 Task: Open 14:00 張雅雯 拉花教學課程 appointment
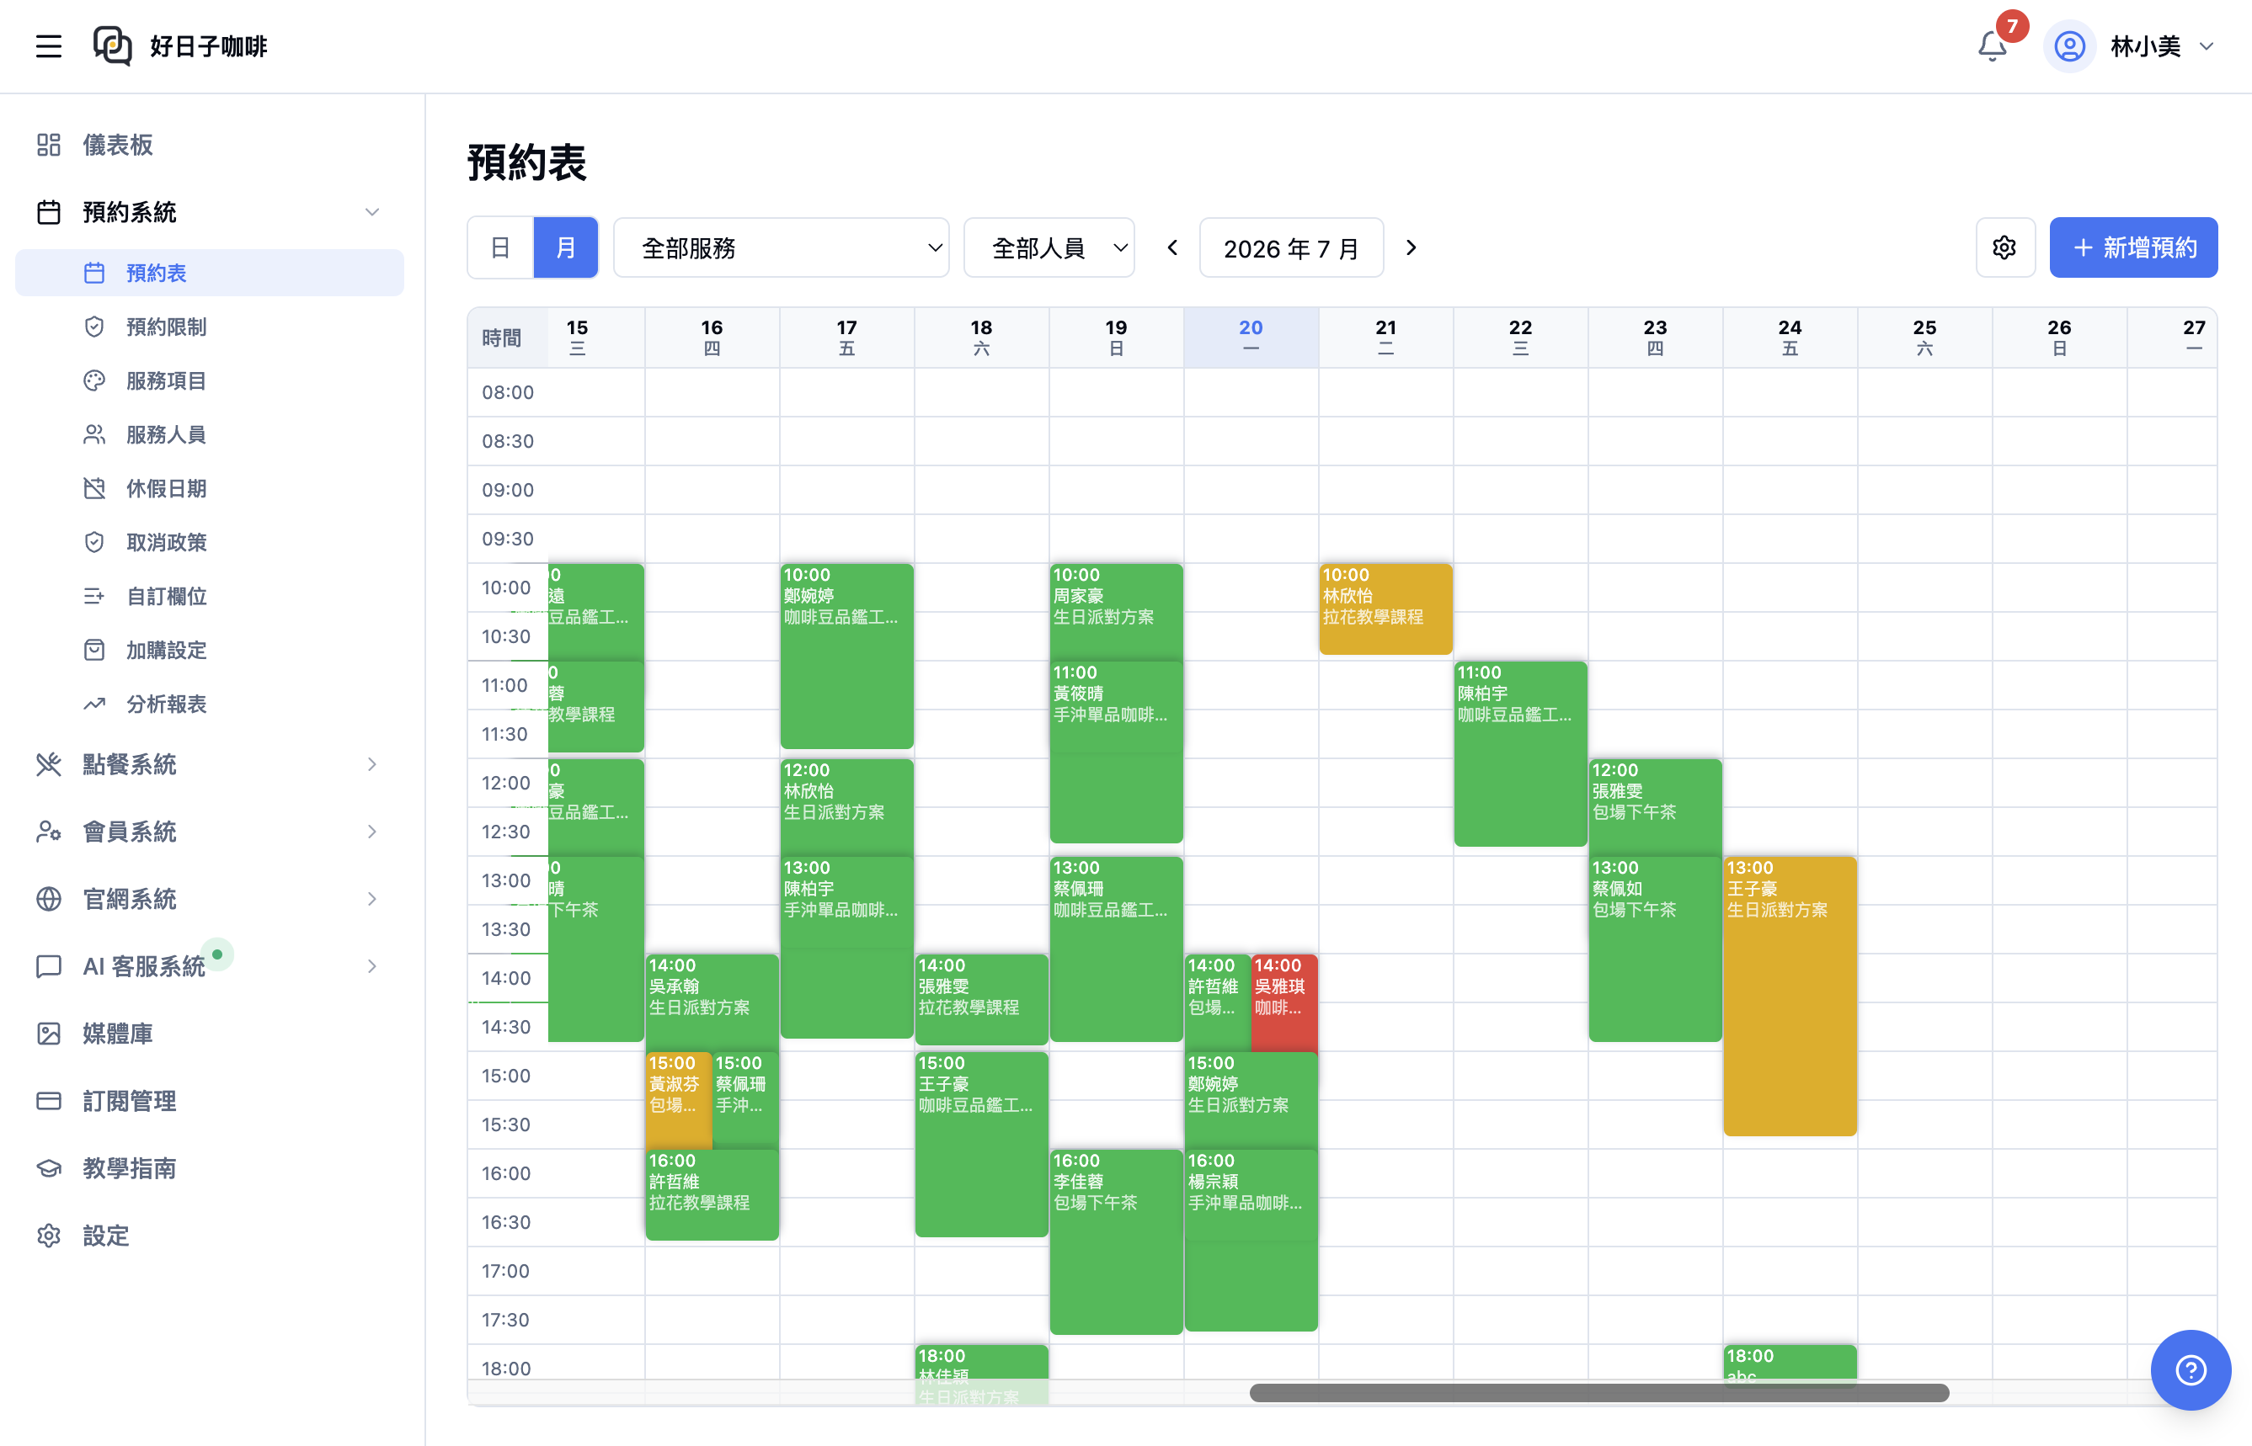pos(982,999)
